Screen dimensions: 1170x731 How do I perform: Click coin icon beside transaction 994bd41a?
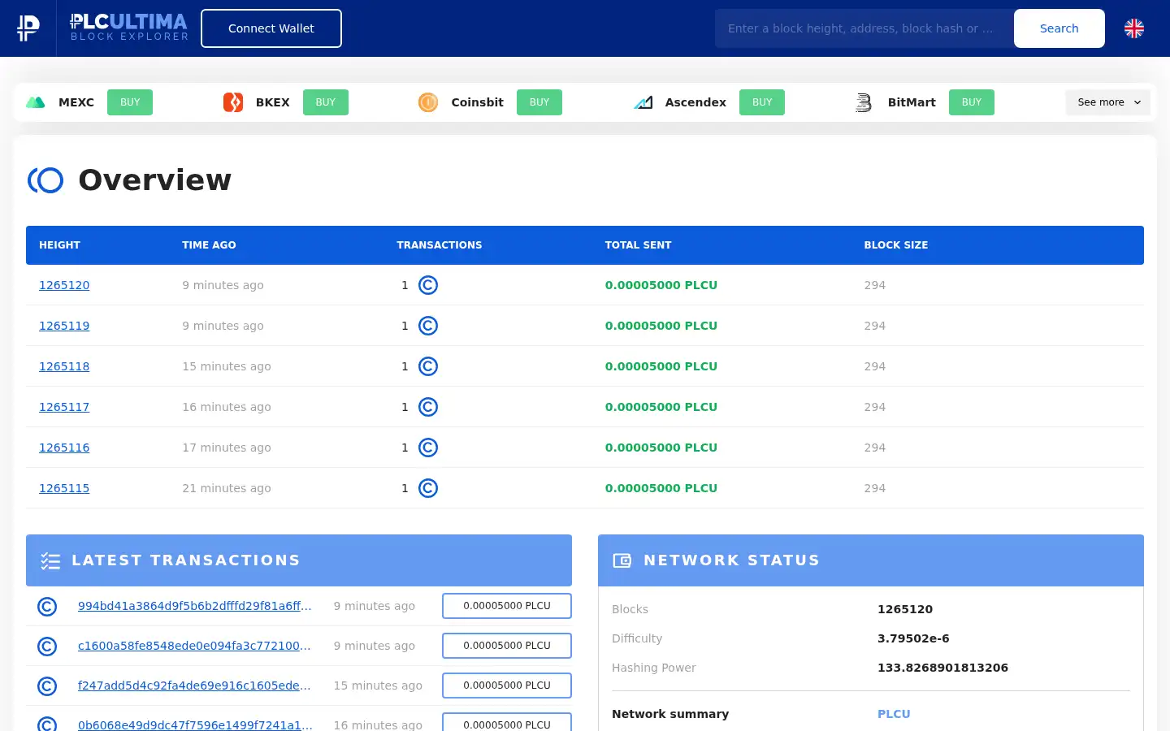(x=47, y=606)
